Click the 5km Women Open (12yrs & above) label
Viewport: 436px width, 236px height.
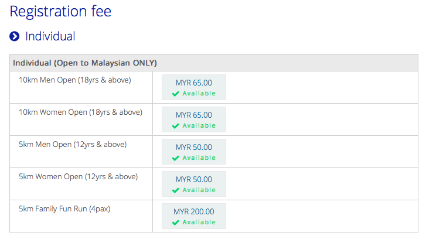(78, 176)
